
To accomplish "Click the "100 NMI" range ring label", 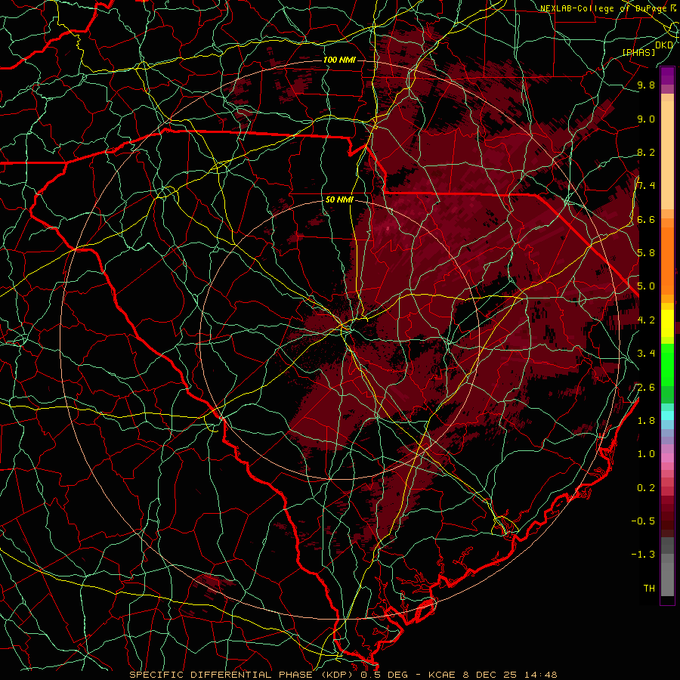I will 339,60.
